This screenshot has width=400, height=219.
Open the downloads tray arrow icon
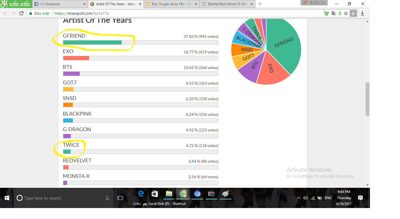362,13
